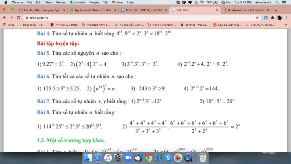Open Zoom from the Dock
The height and width of the screenshot is (164, 291).
[x=128, y=158]
